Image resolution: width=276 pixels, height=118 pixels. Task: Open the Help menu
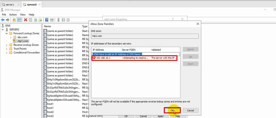click(32, 15)
